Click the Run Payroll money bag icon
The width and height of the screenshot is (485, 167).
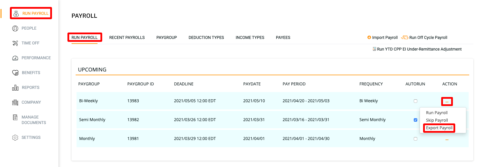(x=16, y=13)
